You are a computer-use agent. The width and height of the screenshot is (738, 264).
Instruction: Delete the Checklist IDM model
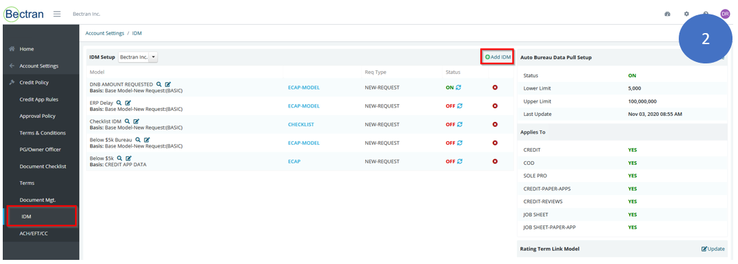[495, 124]
